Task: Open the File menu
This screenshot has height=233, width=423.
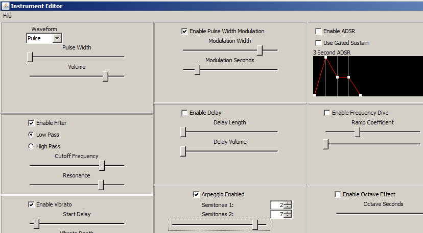Action: click(x=7, y=16)
